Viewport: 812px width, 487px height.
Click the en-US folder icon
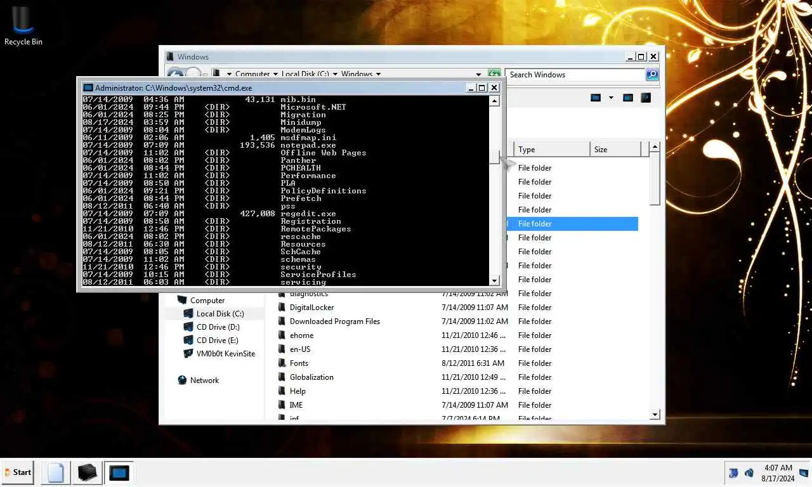coord(283,349)
